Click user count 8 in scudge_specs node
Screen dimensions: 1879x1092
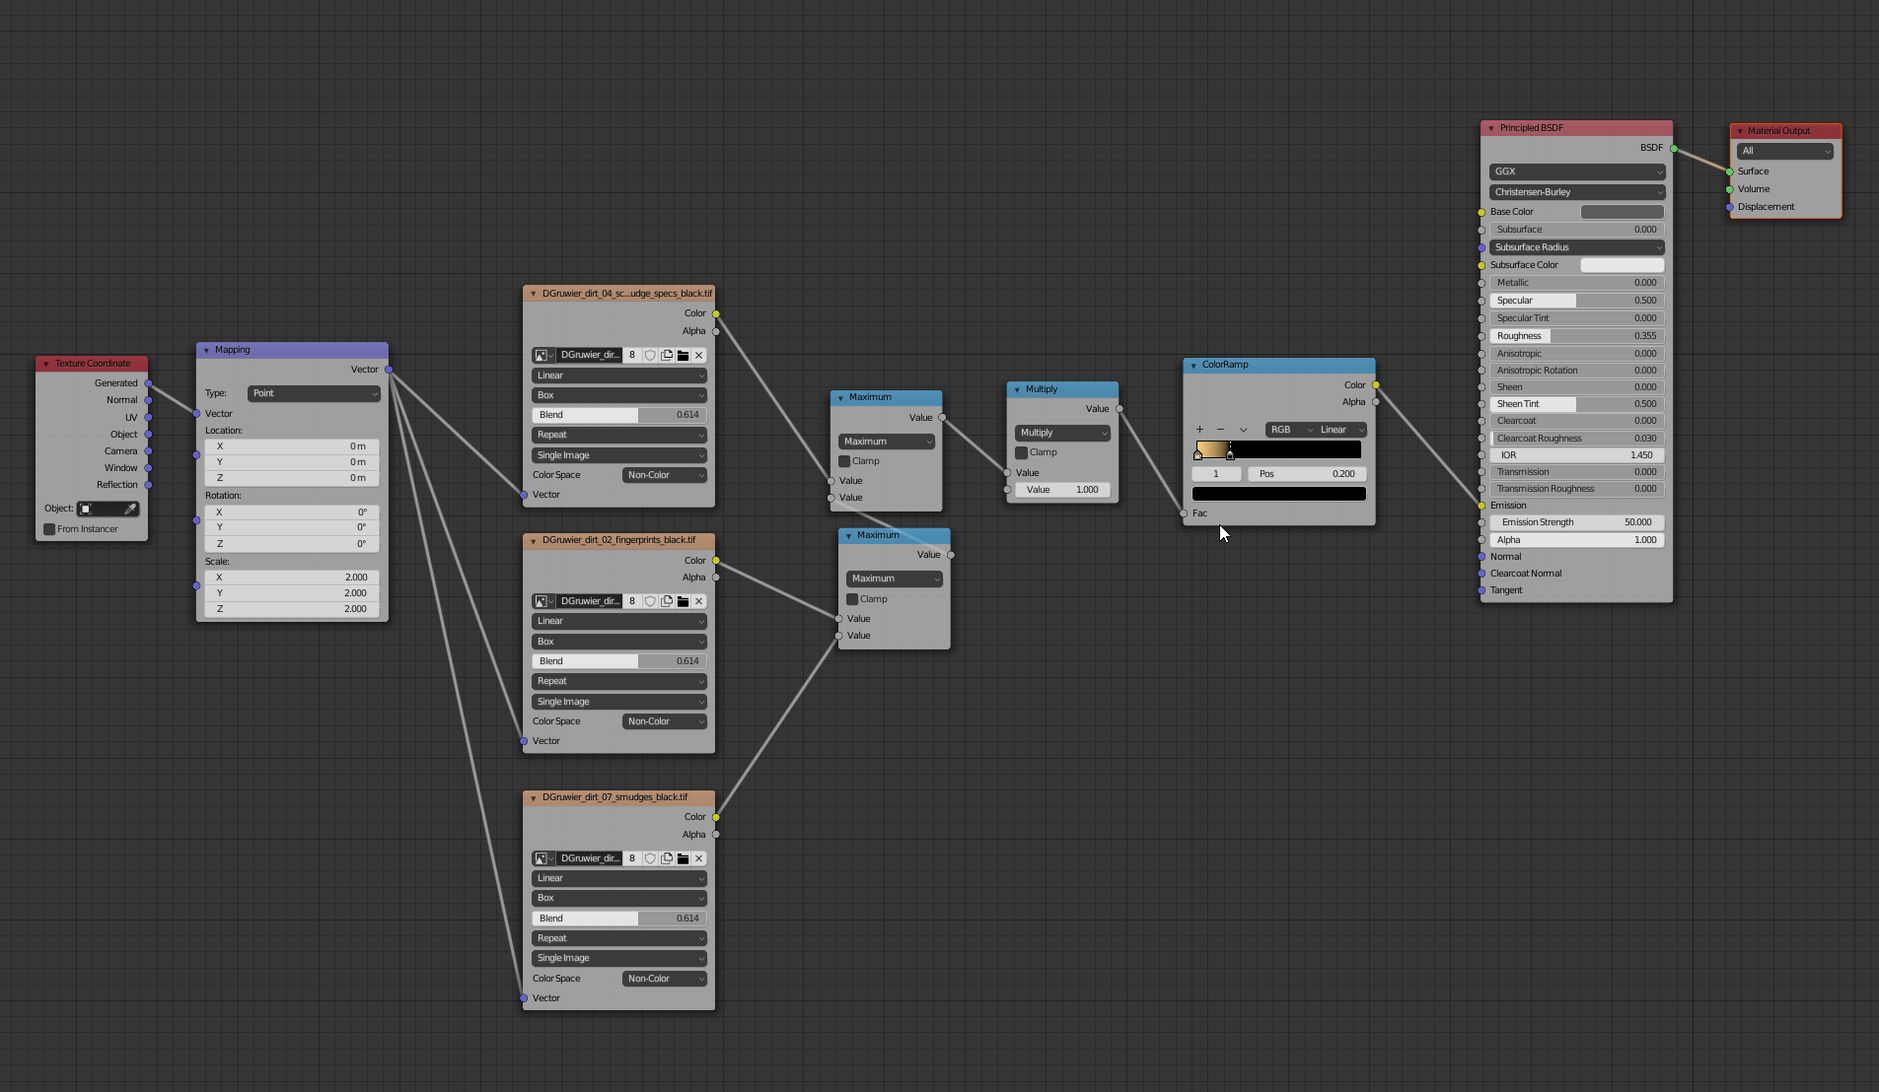(x=632, y=355)
